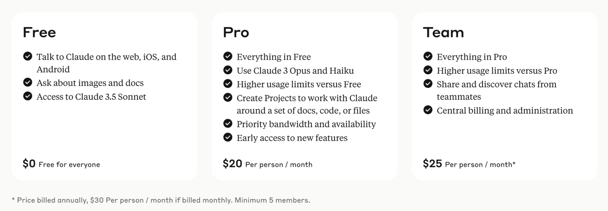This screenshot has width=608, height=211.
Task: Click checkmark next to Share and discover chats
Action: [428, 84]
